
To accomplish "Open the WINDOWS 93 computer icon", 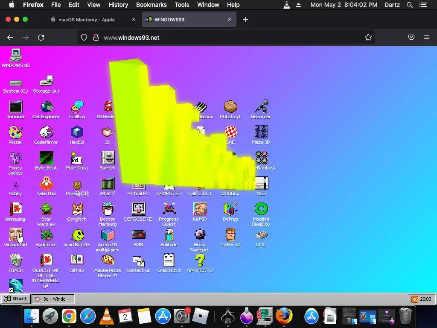I will coord(16,58).
